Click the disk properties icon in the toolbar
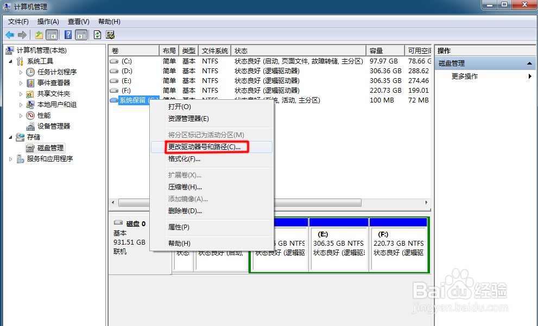538x326 pixels. pyautogui.click(x=110, y=35)
